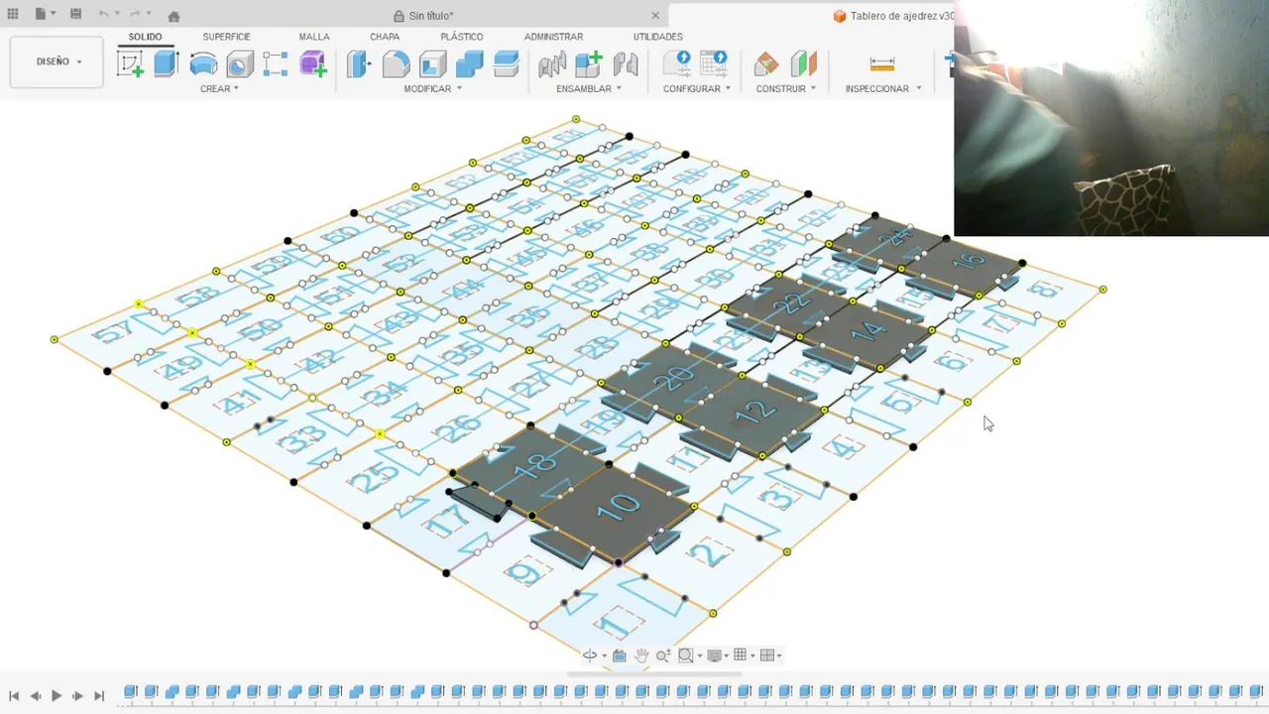The height and width of the screenshot is (714, 1269).
Task: Click the File document icon
Action: point(40,15)
